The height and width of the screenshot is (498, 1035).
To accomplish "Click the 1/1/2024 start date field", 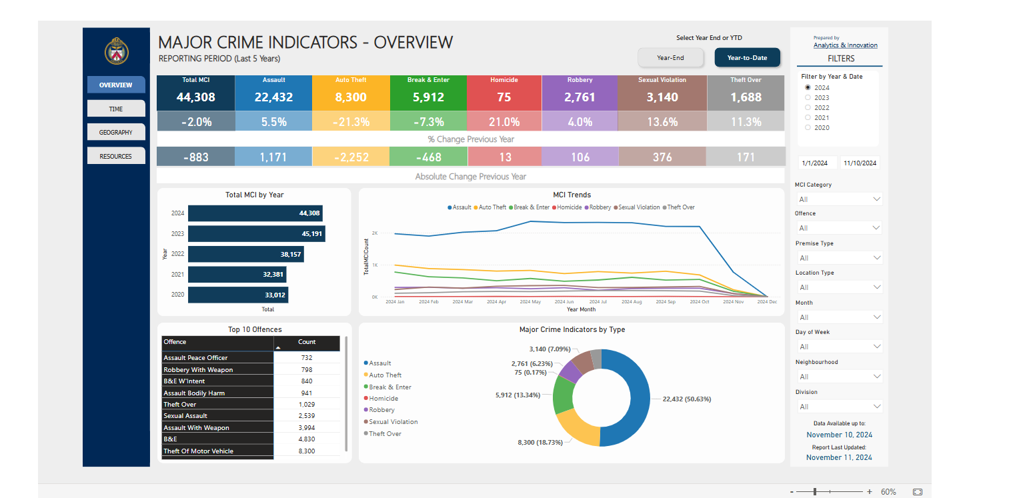I will tap(817, 163).
